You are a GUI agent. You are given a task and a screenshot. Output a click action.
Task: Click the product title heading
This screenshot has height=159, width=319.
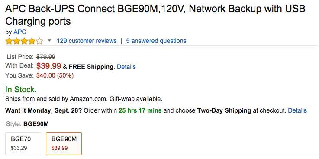[155, 15]
